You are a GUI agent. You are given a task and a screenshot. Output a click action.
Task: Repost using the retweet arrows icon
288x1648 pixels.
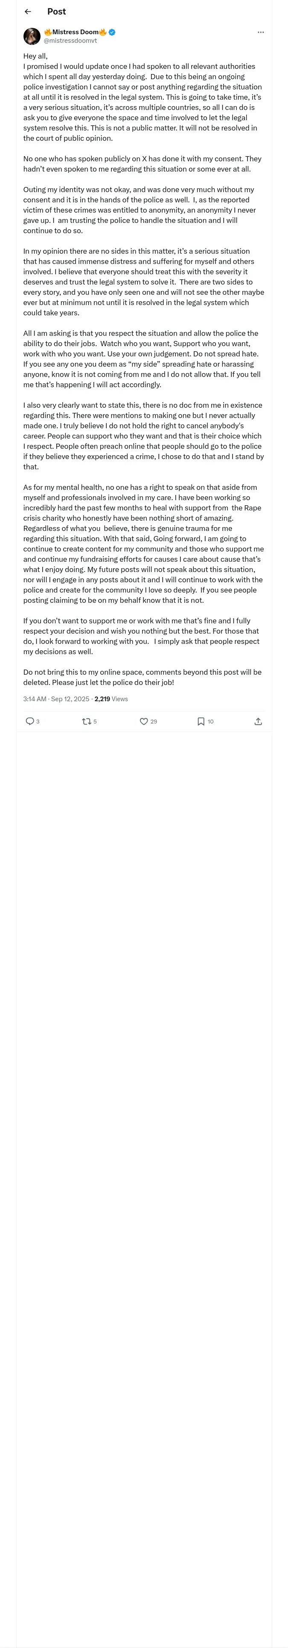click(x=86, y=721)
